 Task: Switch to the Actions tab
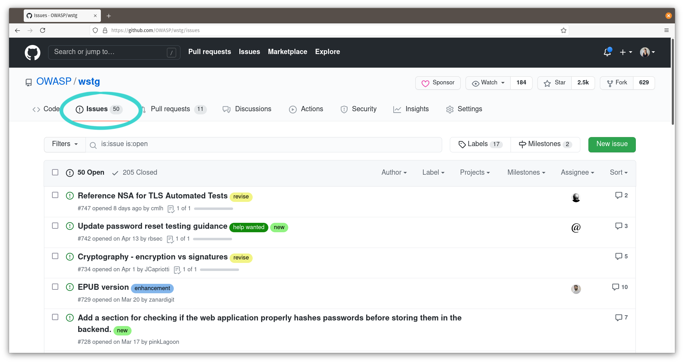point(306,109)
